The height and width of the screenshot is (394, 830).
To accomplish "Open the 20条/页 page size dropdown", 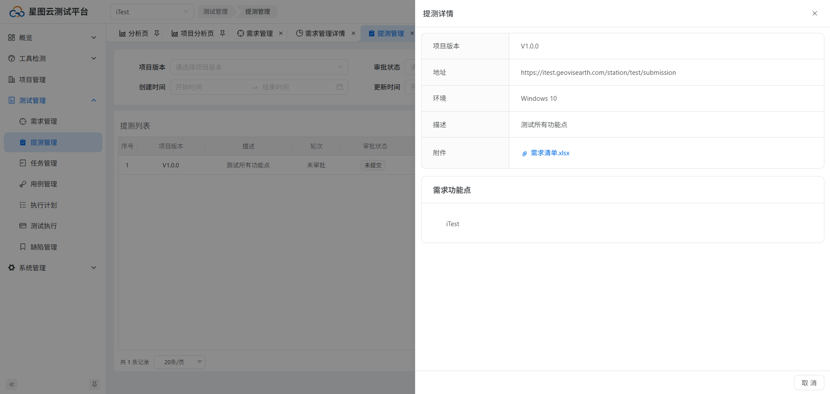I will [179, 362].
